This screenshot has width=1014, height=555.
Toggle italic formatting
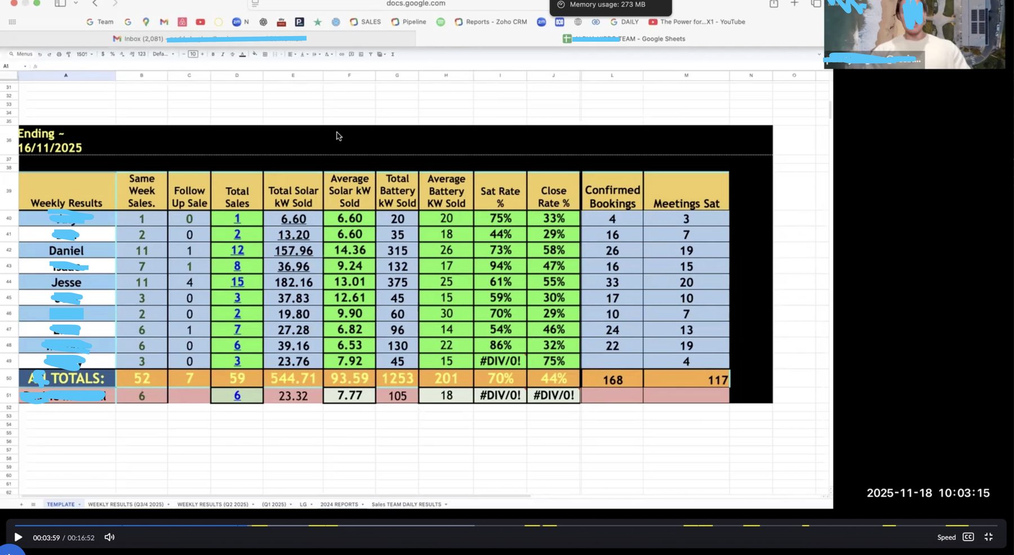223,54
